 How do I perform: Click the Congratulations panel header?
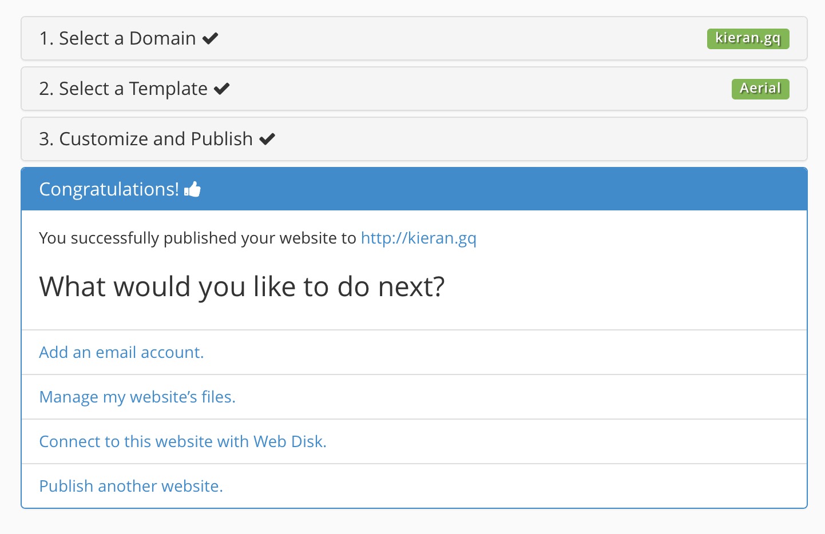click(x=414, y=189)
